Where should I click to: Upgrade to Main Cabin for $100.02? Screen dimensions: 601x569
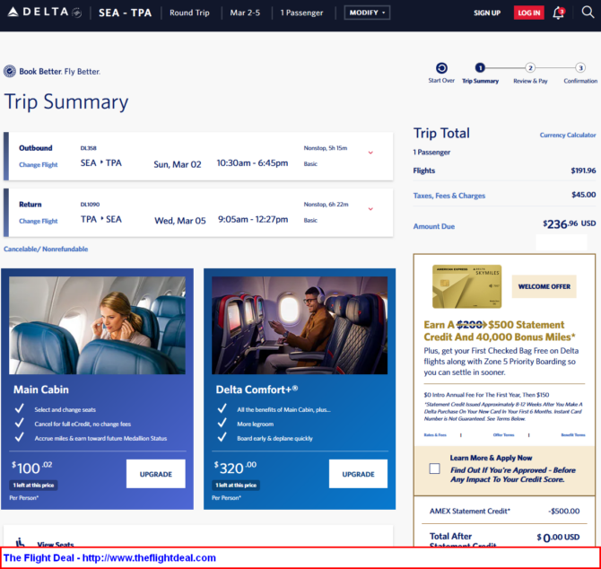point(155,474)
